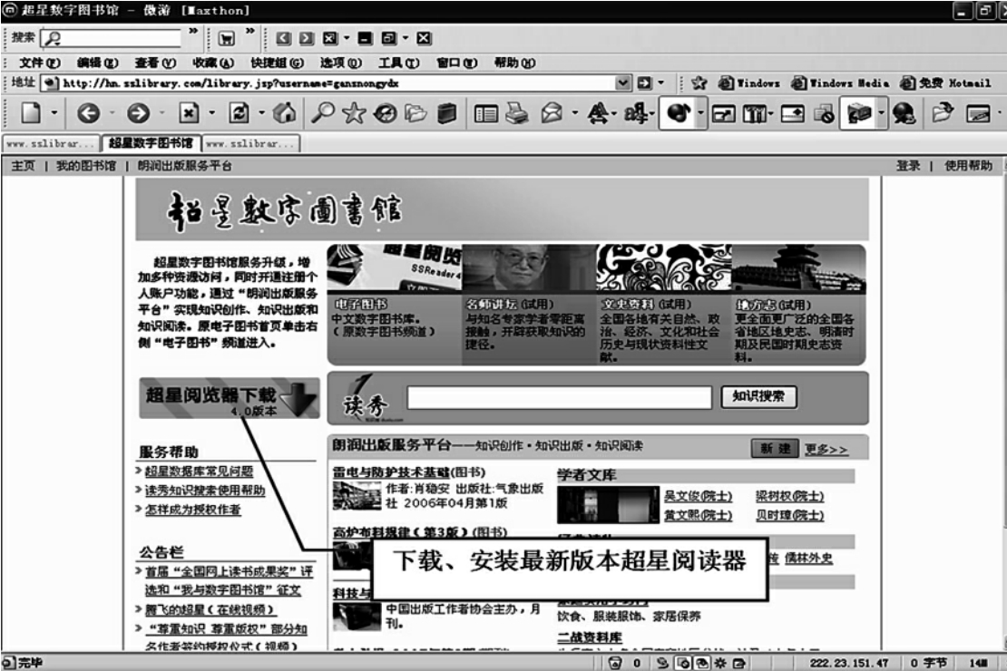The image size is (1007, 671).
Task: Open the 免费 Hotmail links bar shortcut
Action: [x=945, y=83]
